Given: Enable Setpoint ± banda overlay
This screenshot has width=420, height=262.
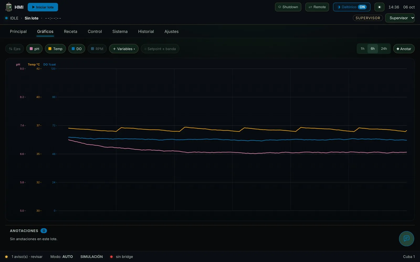Looking at the screenshot, I should [160, 49].
